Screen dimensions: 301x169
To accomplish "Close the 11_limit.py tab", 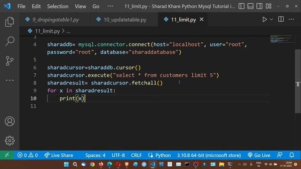I will [x=202, y=19].
